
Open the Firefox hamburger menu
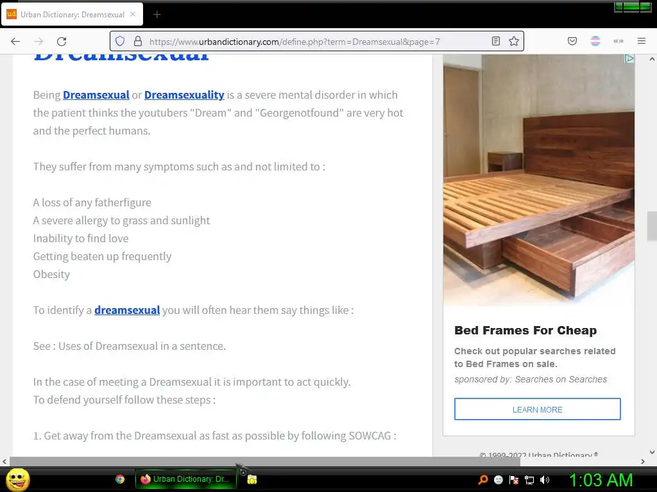642,42
